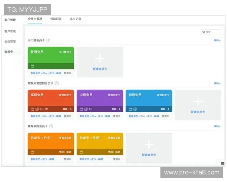Click 查看会员 under 普通会员 card
This screenshot has width=227, height=182.
pos(36,73)
